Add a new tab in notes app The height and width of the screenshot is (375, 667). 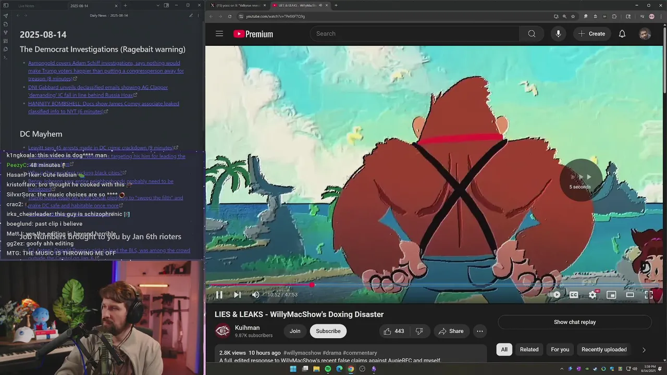[x=125, y=5]
